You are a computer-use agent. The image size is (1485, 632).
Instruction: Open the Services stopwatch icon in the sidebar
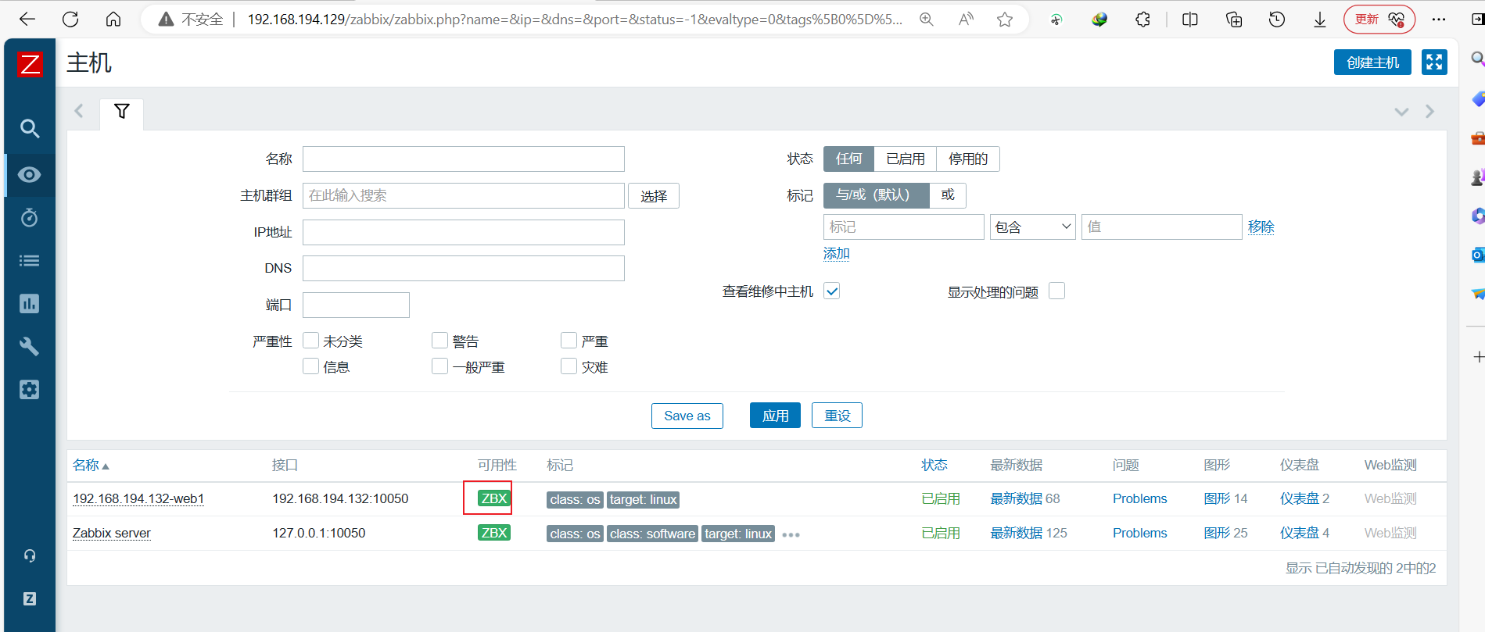click(x=30, y=217)
